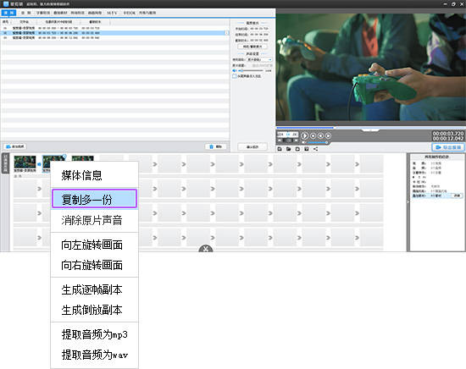Click the clip volume slider in sound settings
The width and height of the screenshot is (466, 369).
251,70
